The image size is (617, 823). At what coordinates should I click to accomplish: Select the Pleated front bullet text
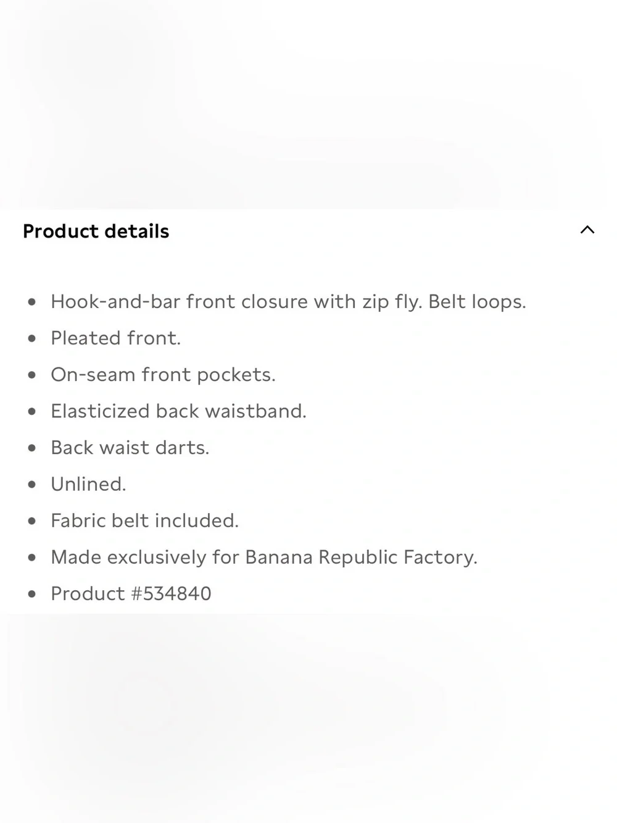click(116, 338)
